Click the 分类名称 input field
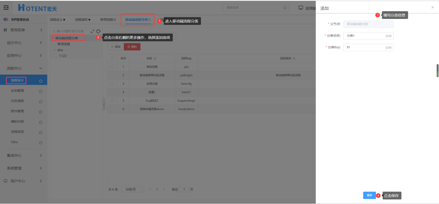This screenshot has width=439, height=204. (368, 36)
